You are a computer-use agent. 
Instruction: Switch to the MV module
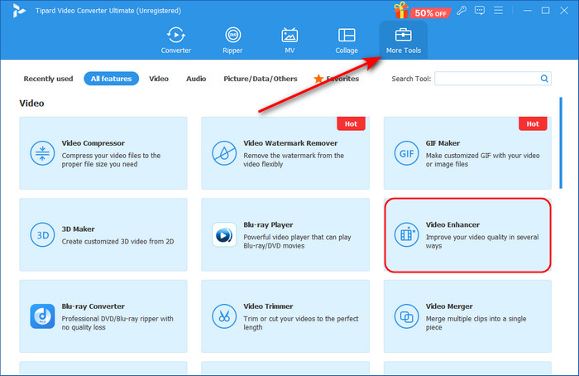[x=289, y=41]
